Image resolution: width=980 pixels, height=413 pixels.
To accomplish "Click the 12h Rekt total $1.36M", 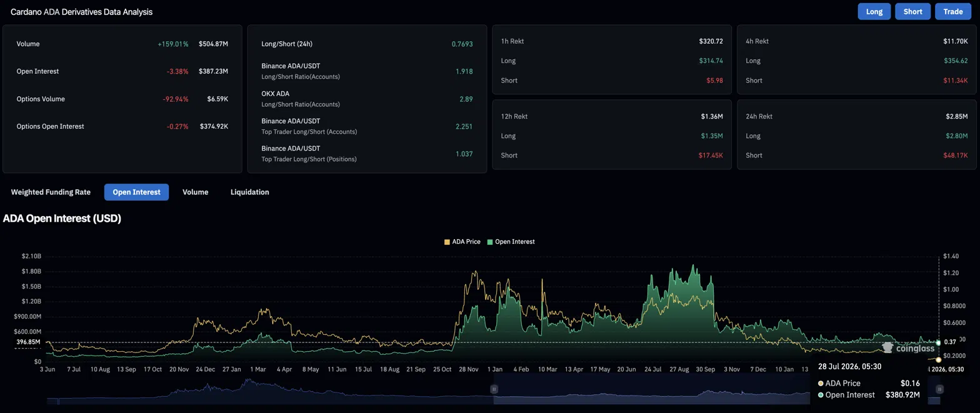I will point(712,116).
